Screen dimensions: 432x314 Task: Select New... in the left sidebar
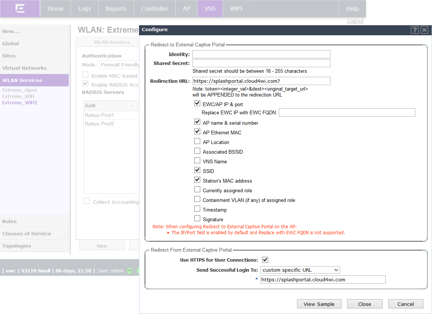point(34,32)
